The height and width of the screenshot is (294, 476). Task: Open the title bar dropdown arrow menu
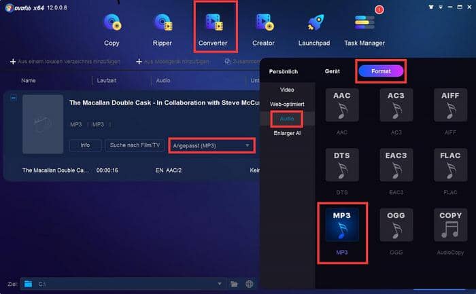tap(441, 7)
